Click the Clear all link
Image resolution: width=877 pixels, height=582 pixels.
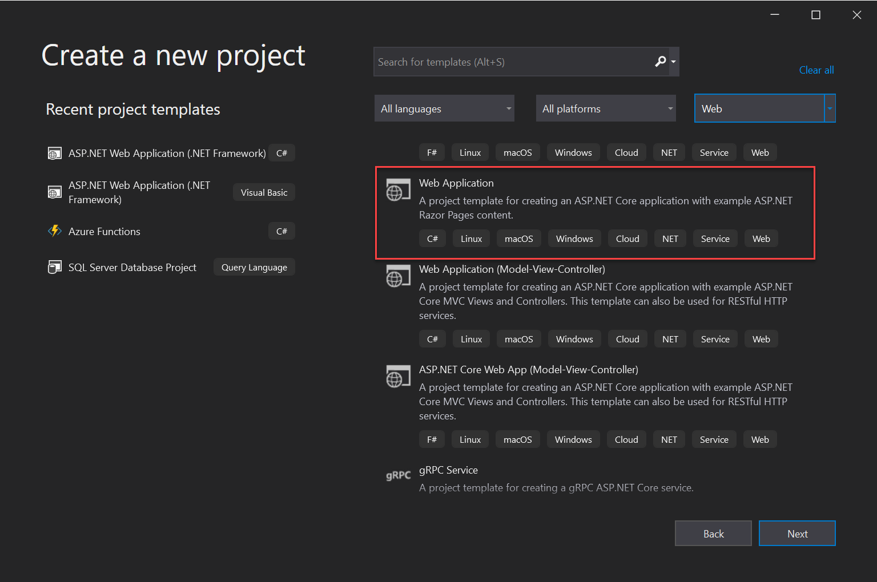816,70
